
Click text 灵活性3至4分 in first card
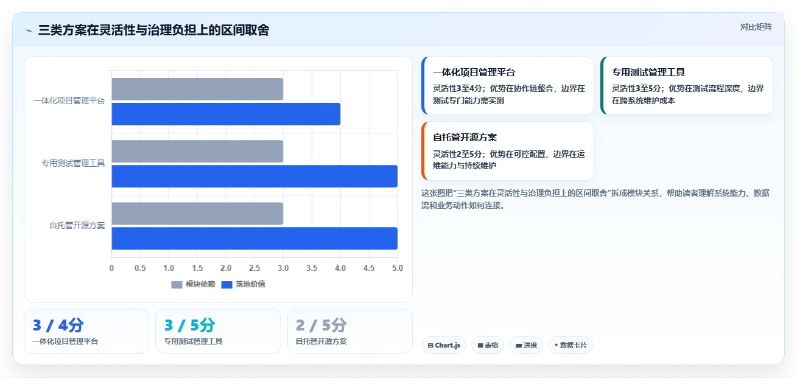[x=457, y=88]
